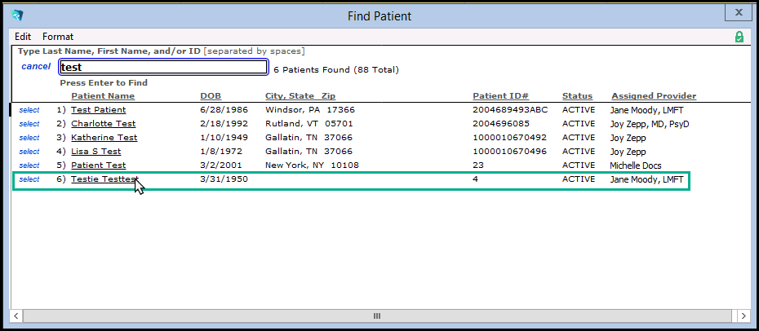
Task: Click the green lock icon
Action: 739,37
